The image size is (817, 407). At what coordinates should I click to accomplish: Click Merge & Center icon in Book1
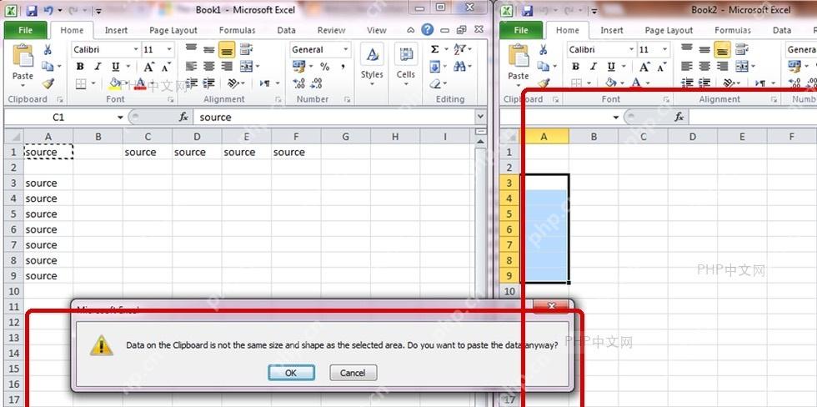coord(246,66)
